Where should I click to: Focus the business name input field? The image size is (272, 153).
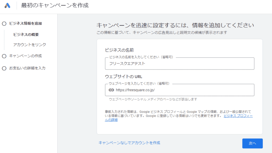(x=180, y=64)
